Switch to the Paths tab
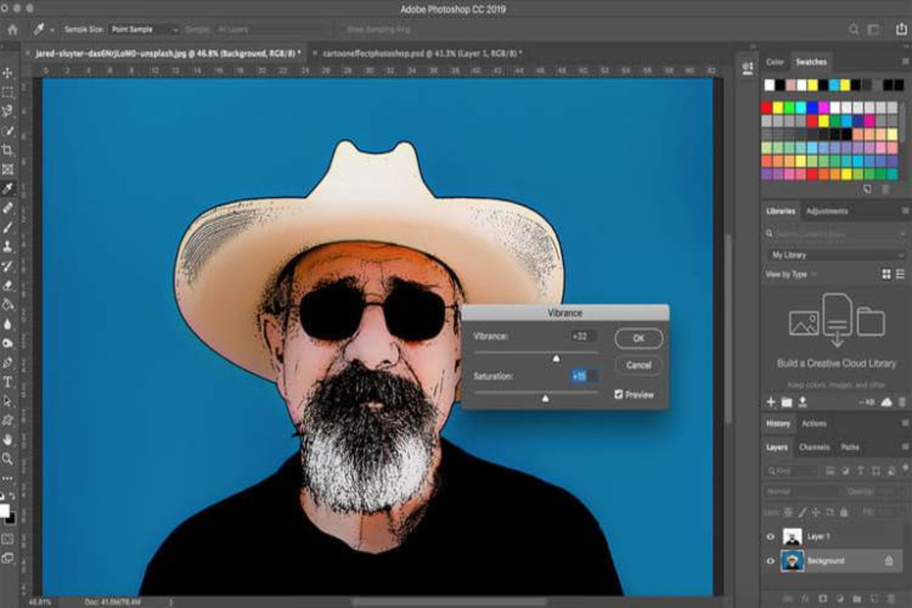Viewport: 912px width, 608px height. [x=850, y=447]
